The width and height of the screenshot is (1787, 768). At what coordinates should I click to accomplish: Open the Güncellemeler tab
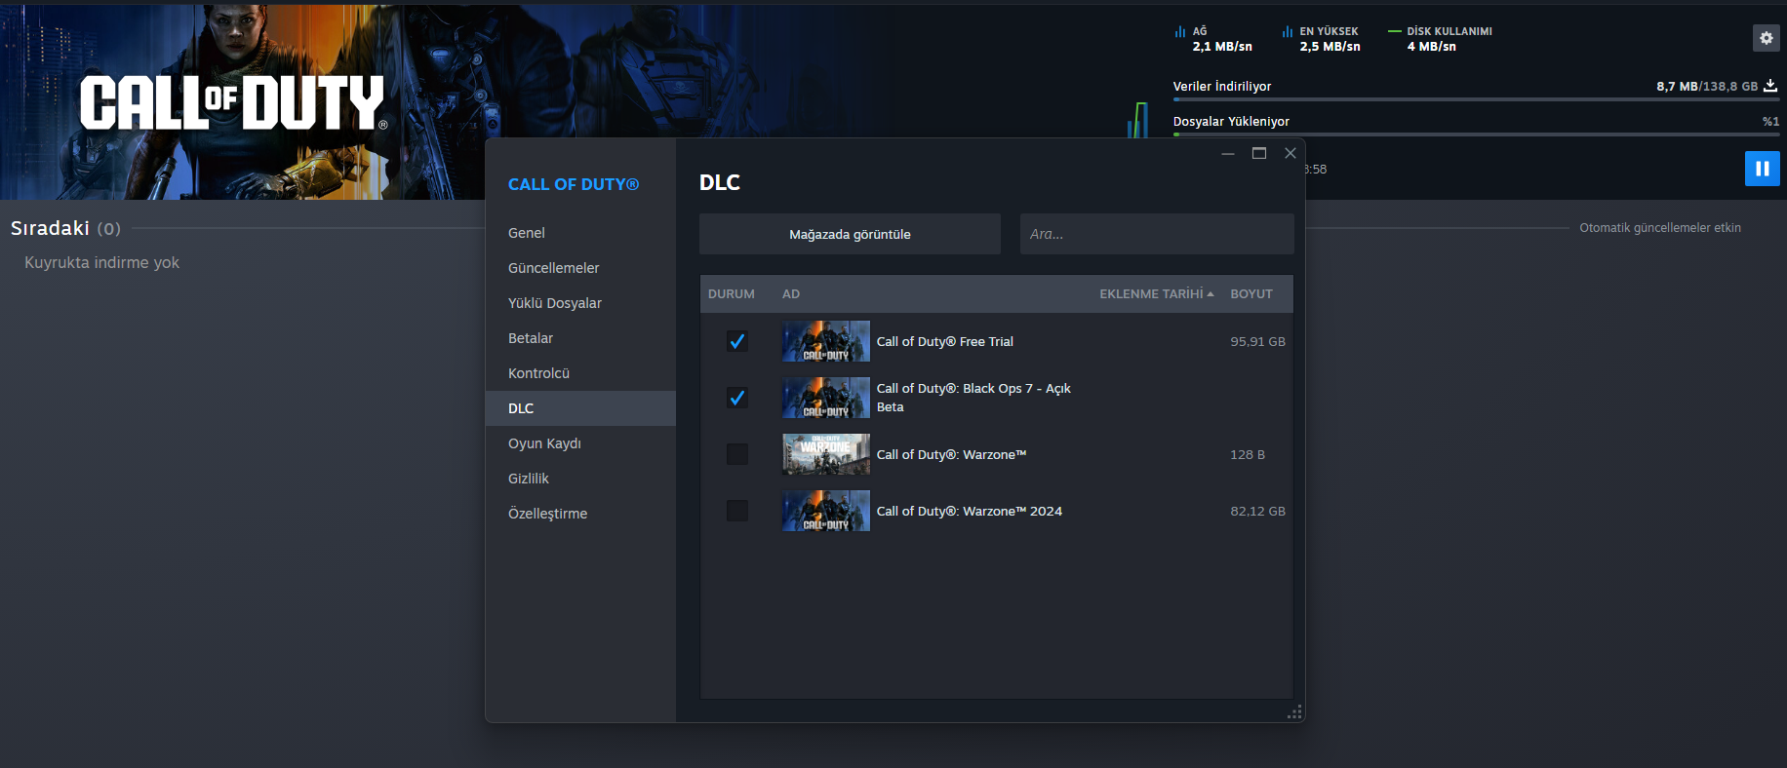(x=580, y=268)
